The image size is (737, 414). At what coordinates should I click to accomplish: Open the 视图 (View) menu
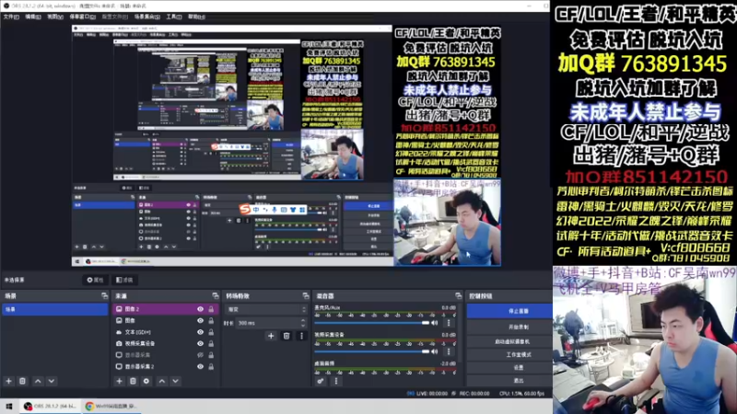click(55, 17)
